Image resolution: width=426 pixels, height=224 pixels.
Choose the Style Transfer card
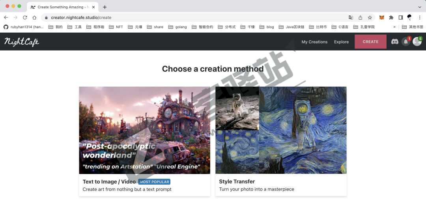tap(281, 141)
